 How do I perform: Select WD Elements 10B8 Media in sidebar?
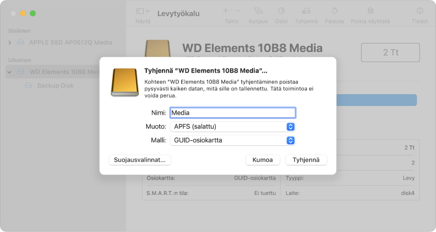tap(65, 72)
